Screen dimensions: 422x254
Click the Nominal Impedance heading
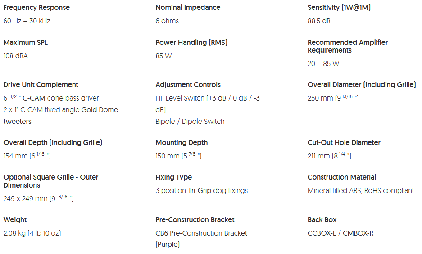click(188, 8)
